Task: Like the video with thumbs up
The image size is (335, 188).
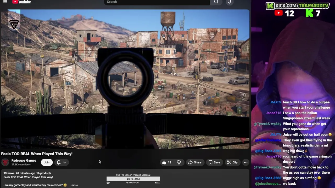Action: pyautogui.click(x=167, y=162)
